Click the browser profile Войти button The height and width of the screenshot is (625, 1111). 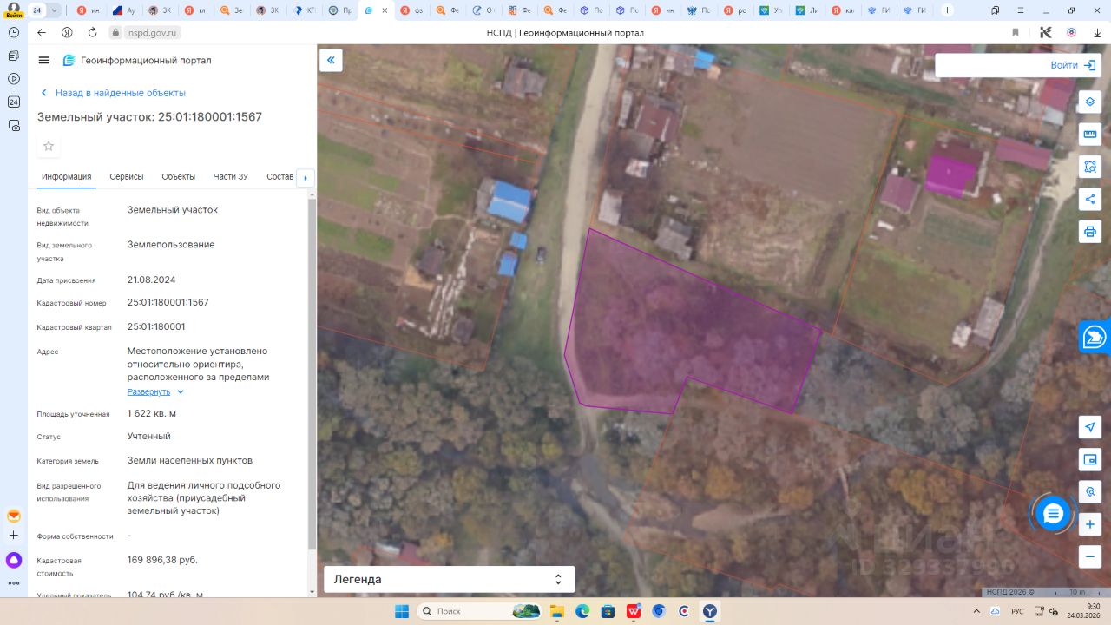pyautogui.click(x=13, y=10)
